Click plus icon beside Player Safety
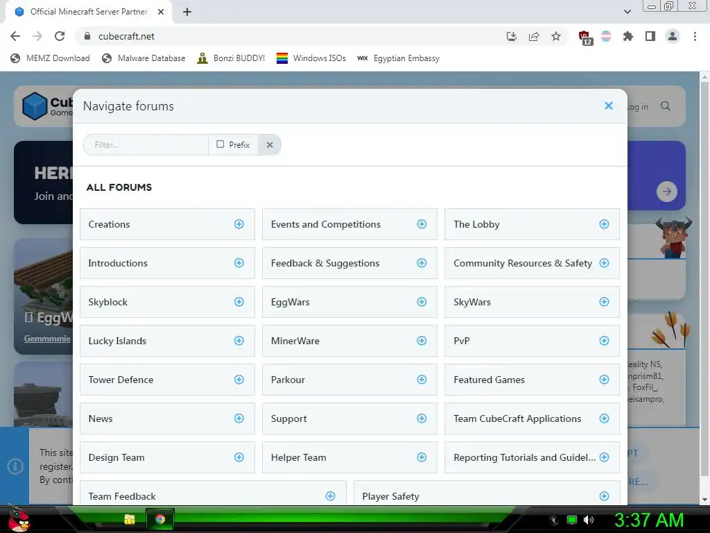Screen dimensions: 710x533 pyautogui.click(x=604, y=496)
